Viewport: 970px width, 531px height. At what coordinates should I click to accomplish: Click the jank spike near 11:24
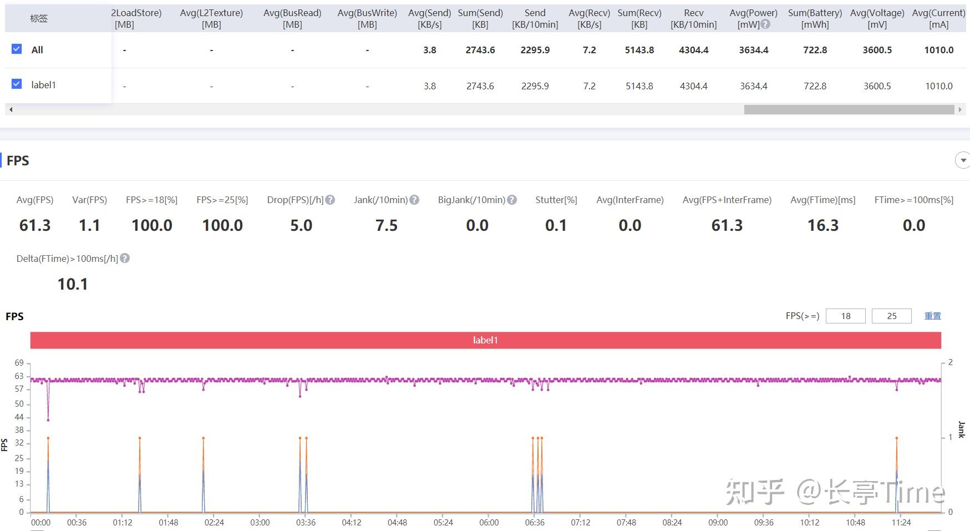897,438
